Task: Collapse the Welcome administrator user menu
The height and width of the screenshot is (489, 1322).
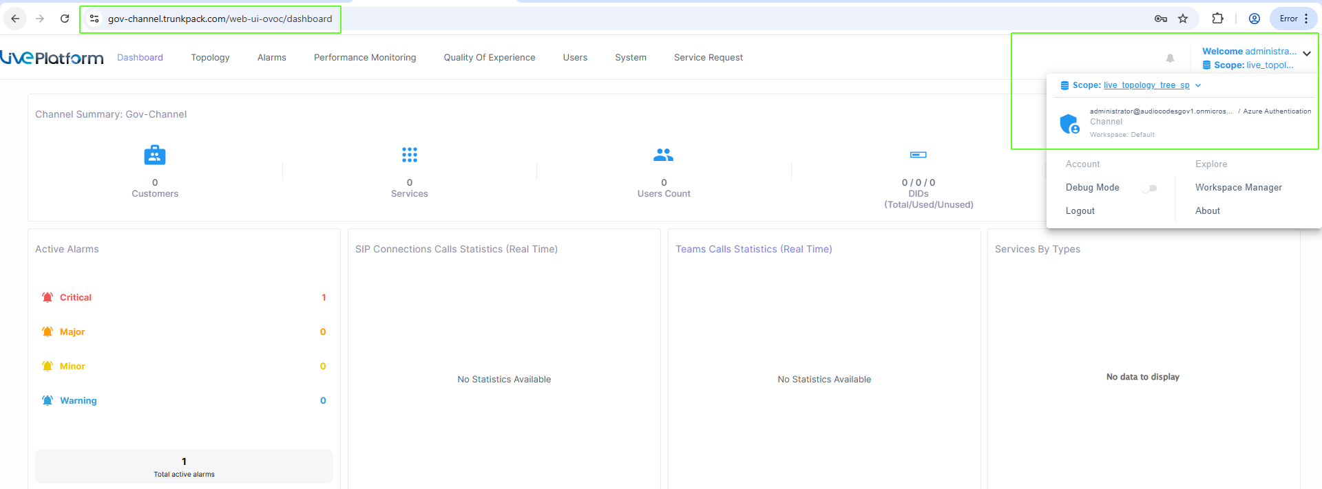Action: (1306, 54)
